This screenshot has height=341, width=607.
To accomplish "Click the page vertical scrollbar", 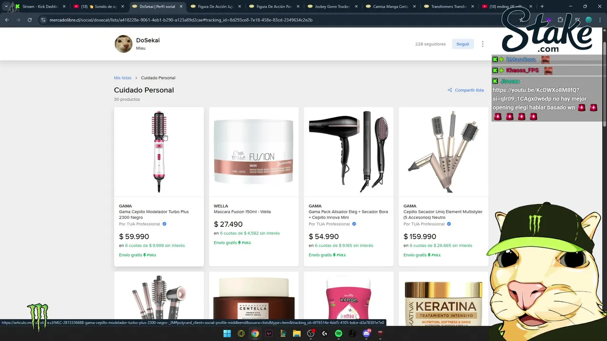I will coord(605,85).
